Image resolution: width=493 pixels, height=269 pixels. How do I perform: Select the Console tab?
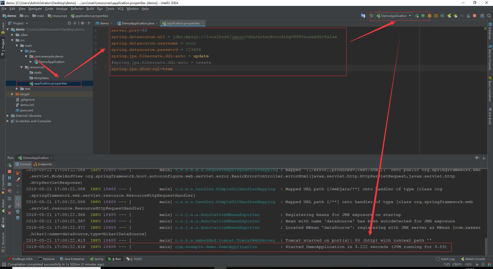coord(23,164)
